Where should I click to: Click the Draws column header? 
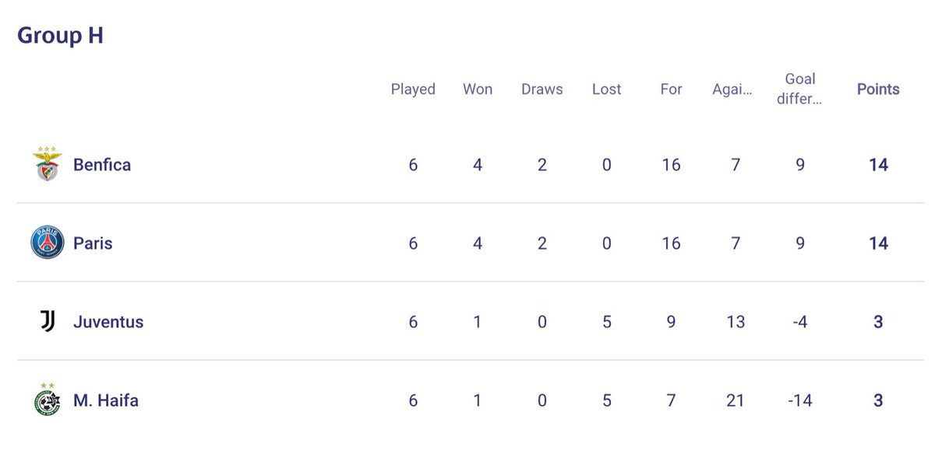[x=542, y=89]
